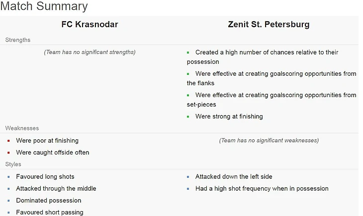Select the Zenit St. Petersburg team header

click(x=269, y=24)
